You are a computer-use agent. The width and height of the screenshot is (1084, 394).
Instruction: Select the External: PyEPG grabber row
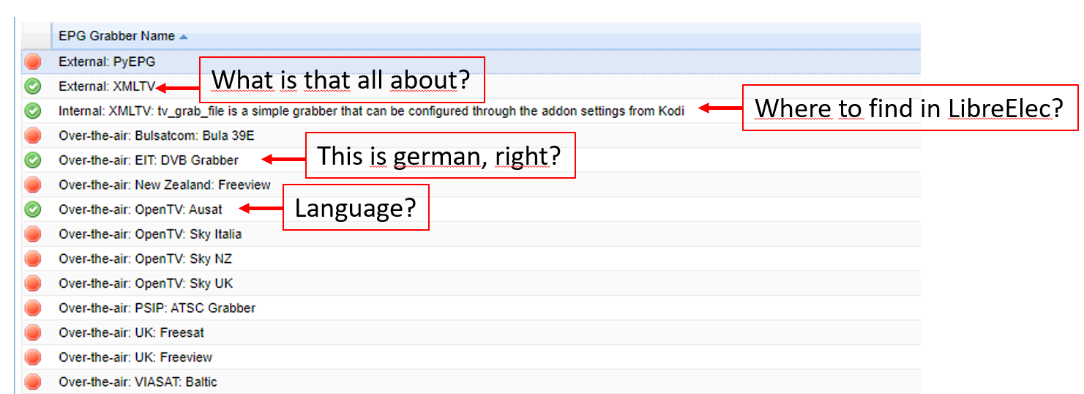point(107,62)
